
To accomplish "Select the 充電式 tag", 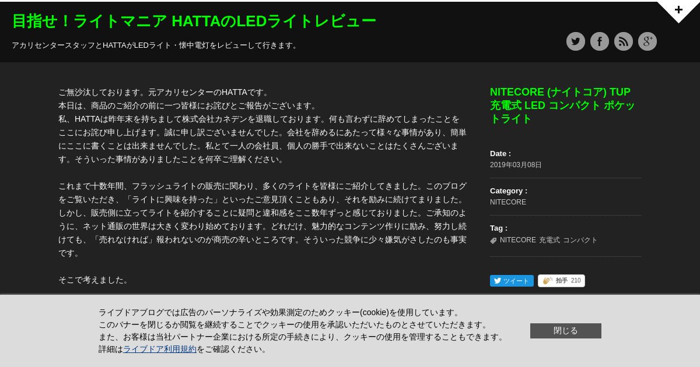I will coord(549,240).
